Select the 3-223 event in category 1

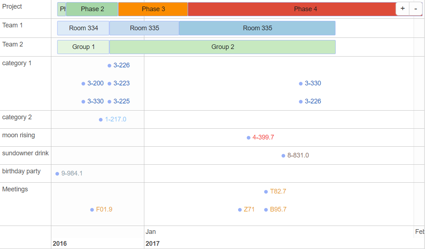click(121, 83)
